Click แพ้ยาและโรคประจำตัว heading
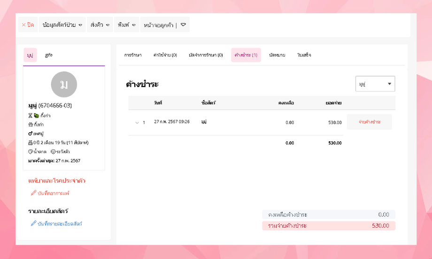Viewport: 432px width, 259px height. pyautogui.click(x=57, y=181)
